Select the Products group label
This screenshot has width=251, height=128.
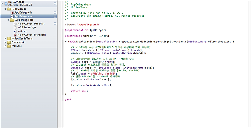tap(16, 46)
